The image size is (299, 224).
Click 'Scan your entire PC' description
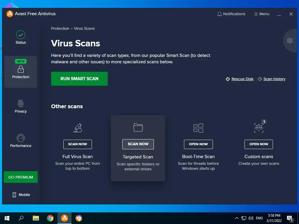point(77,166)
